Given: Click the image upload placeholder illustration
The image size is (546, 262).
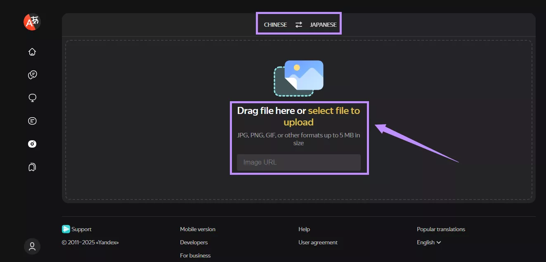Looking at the screenshot, I should (298, 77).
